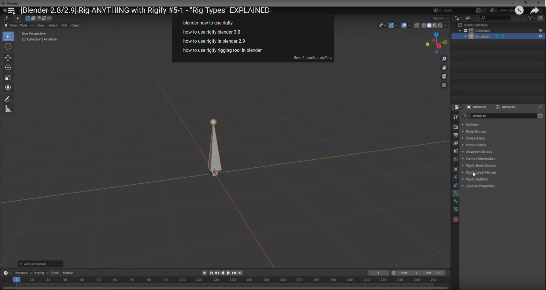
Task: Hide Armature with its eye icon
Action: (540, 36)
